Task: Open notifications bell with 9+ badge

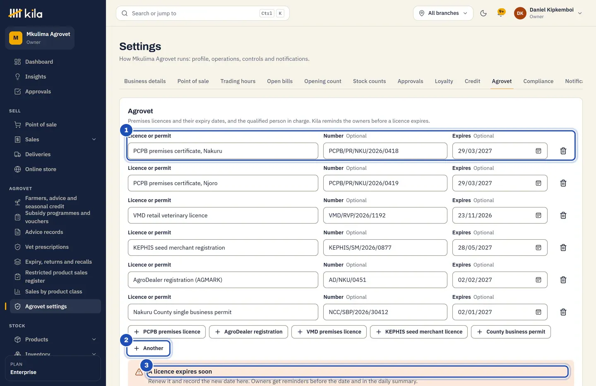Action: 501,13
